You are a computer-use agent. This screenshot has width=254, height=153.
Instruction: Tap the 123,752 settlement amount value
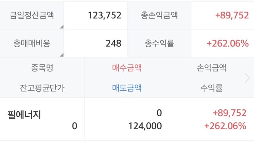coord(105,15)
